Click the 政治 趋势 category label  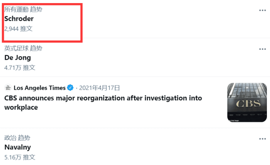tap(17, 138)
